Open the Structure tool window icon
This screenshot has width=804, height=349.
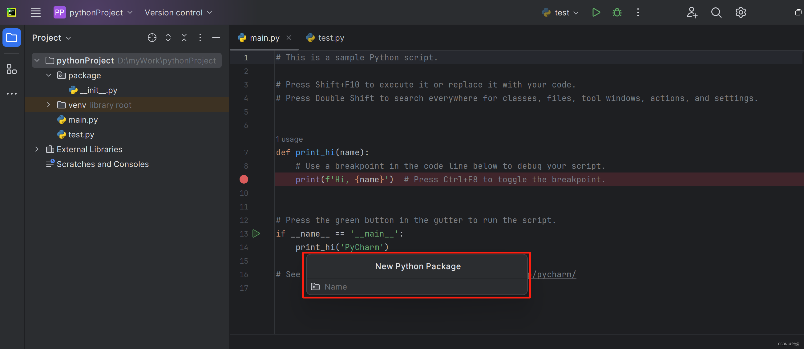click(12, 69)
